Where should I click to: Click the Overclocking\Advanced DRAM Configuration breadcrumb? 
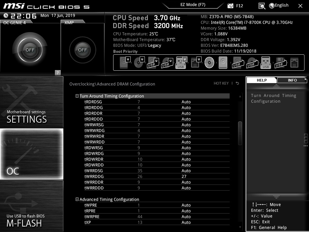click(112, 84)
